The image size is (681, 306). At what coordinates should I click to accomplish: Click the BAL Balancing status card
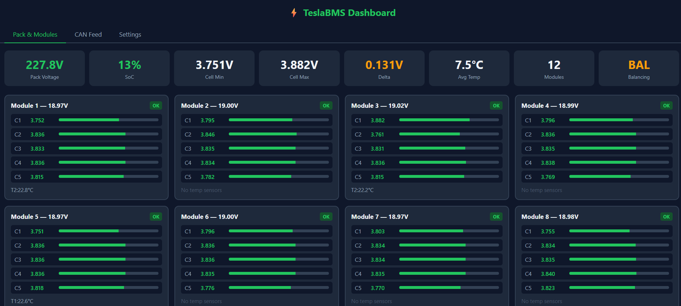[x=639, y=69]
